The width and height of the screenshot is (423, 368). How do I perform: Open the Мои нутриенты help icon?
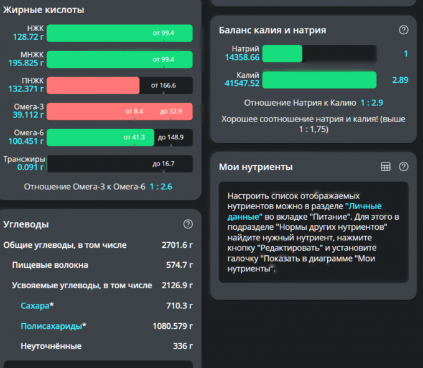[x=404, y=166]
